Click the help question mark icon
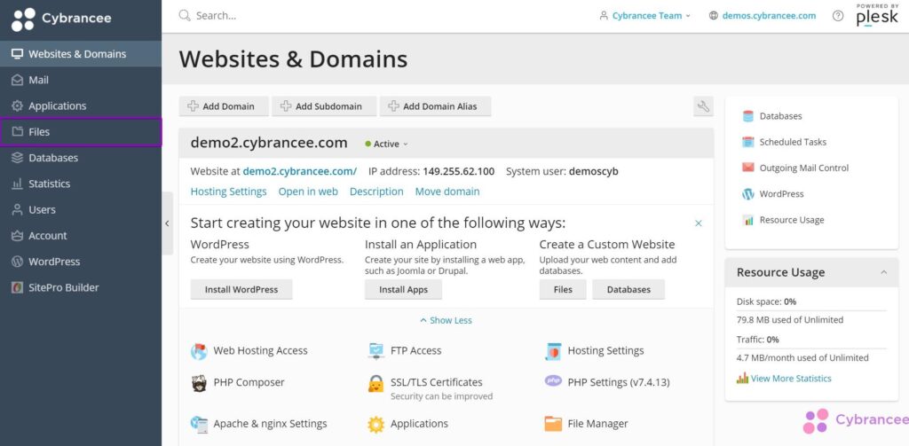The image size is (909, 446). (x=838, y=16)
